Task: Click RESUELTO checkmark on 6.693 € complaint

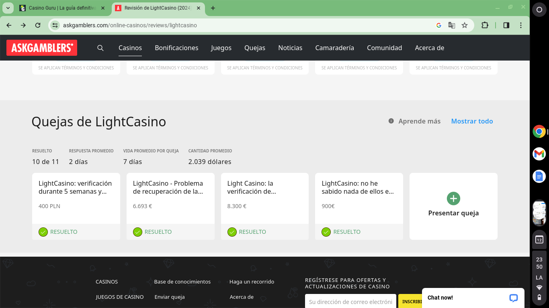Action: tap(137, 232)
